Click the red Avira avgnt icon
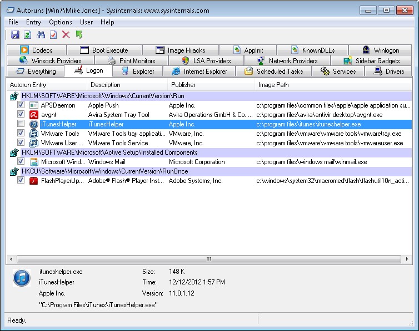Viewport: 419px width, 331px height. tap(34, 115)
